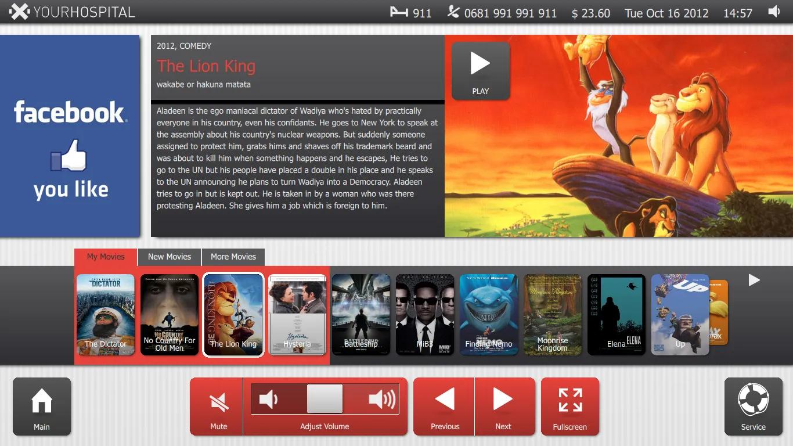Click the phone number icon in header

453,12
